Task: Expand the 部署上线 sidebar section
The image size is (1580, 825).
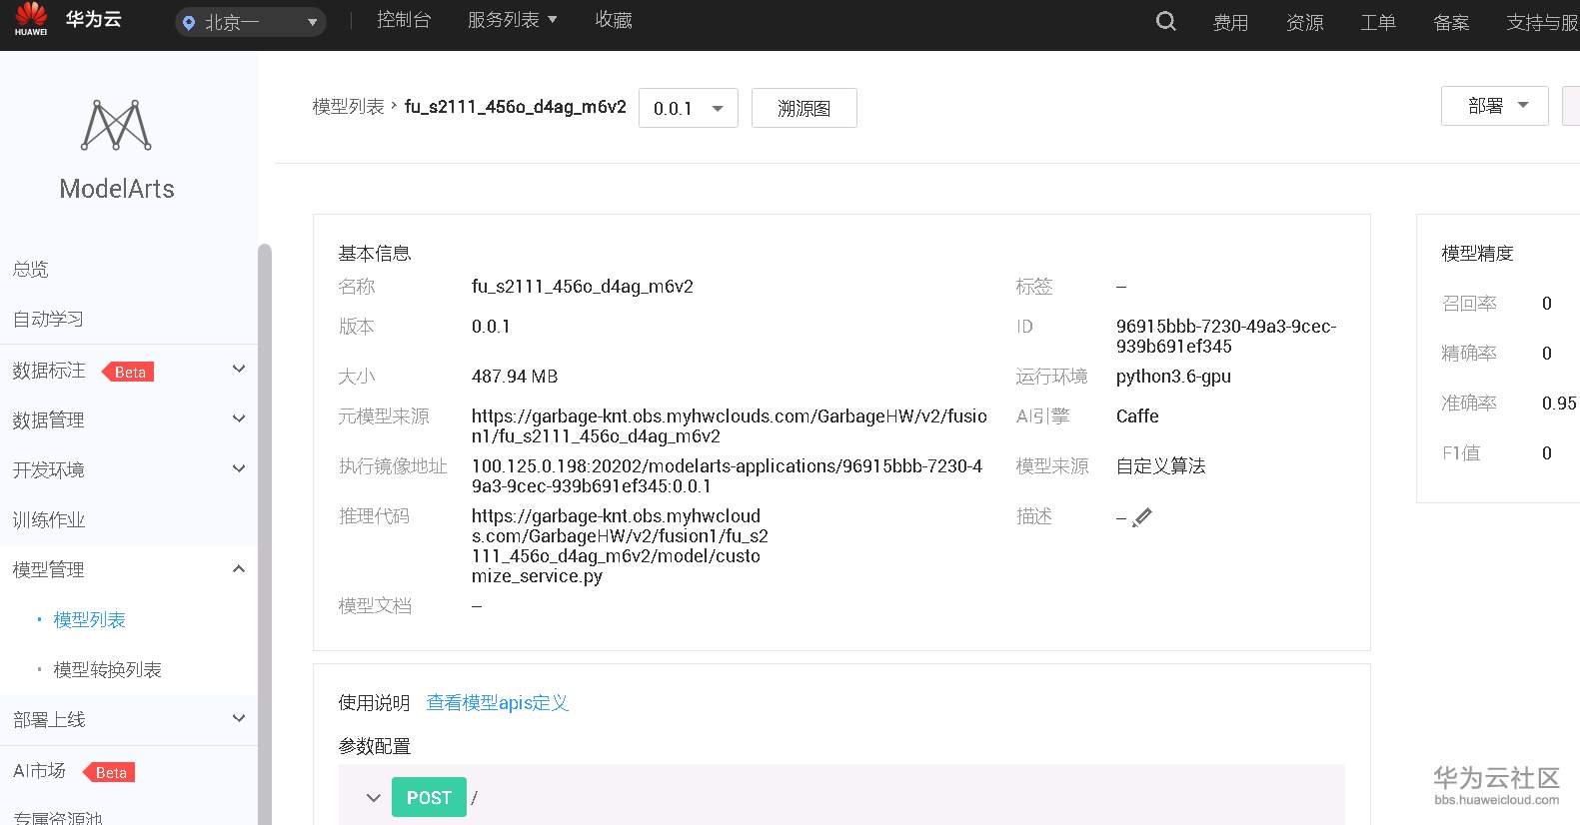Action: (x=239, y=718)
